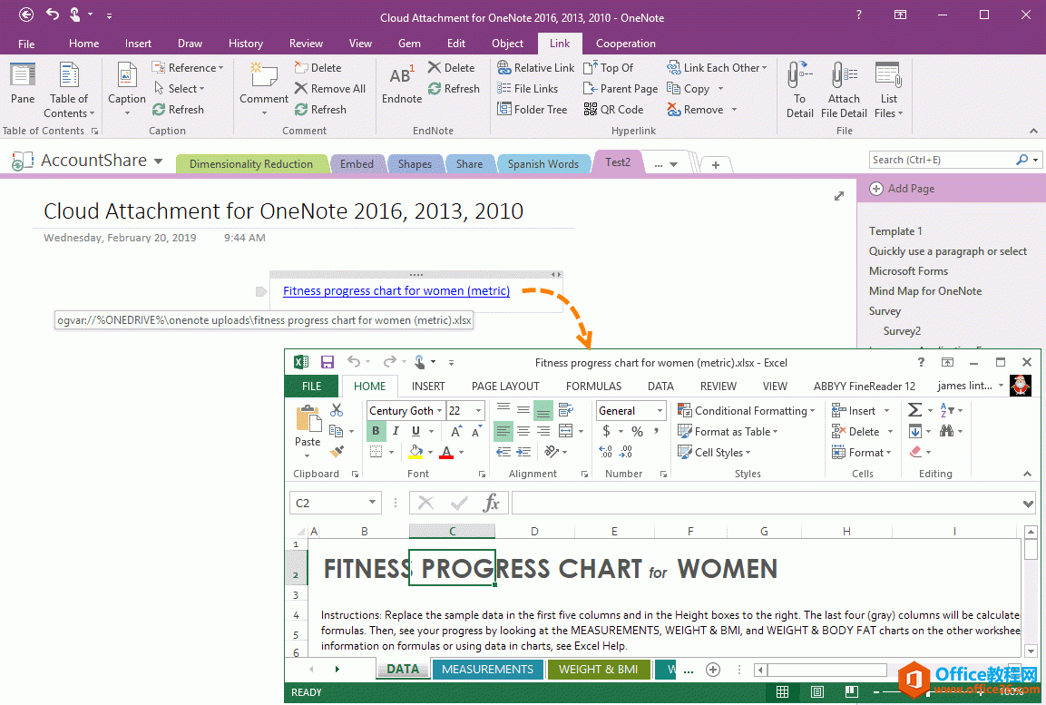Click the Excel formula bar input
Viewport: 1046px width, 705px height.
766,503
